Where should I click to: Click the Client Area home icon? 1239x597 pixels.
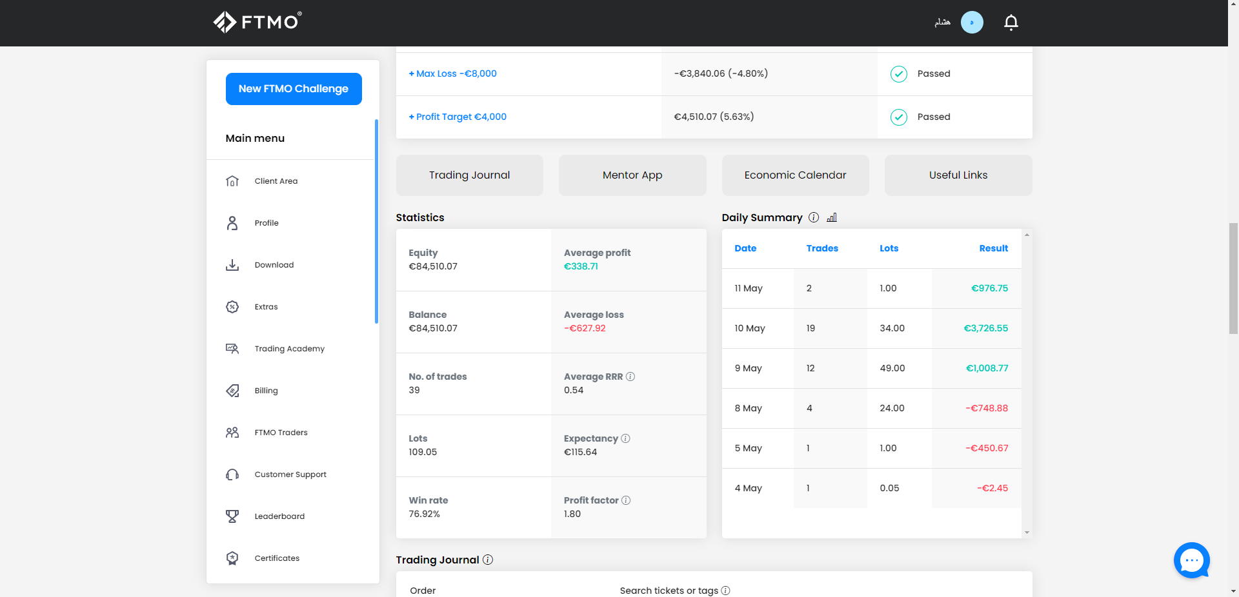click(x=232, y=181)
